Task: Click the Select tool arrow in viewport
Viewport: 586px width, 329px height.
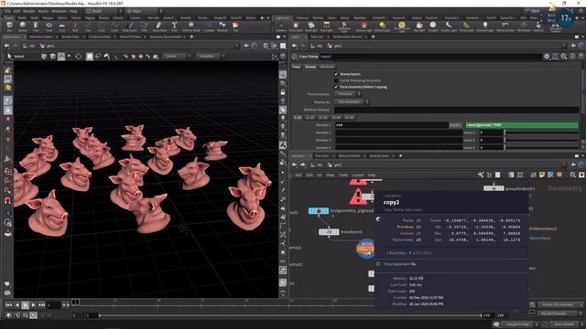Action: 10,57
